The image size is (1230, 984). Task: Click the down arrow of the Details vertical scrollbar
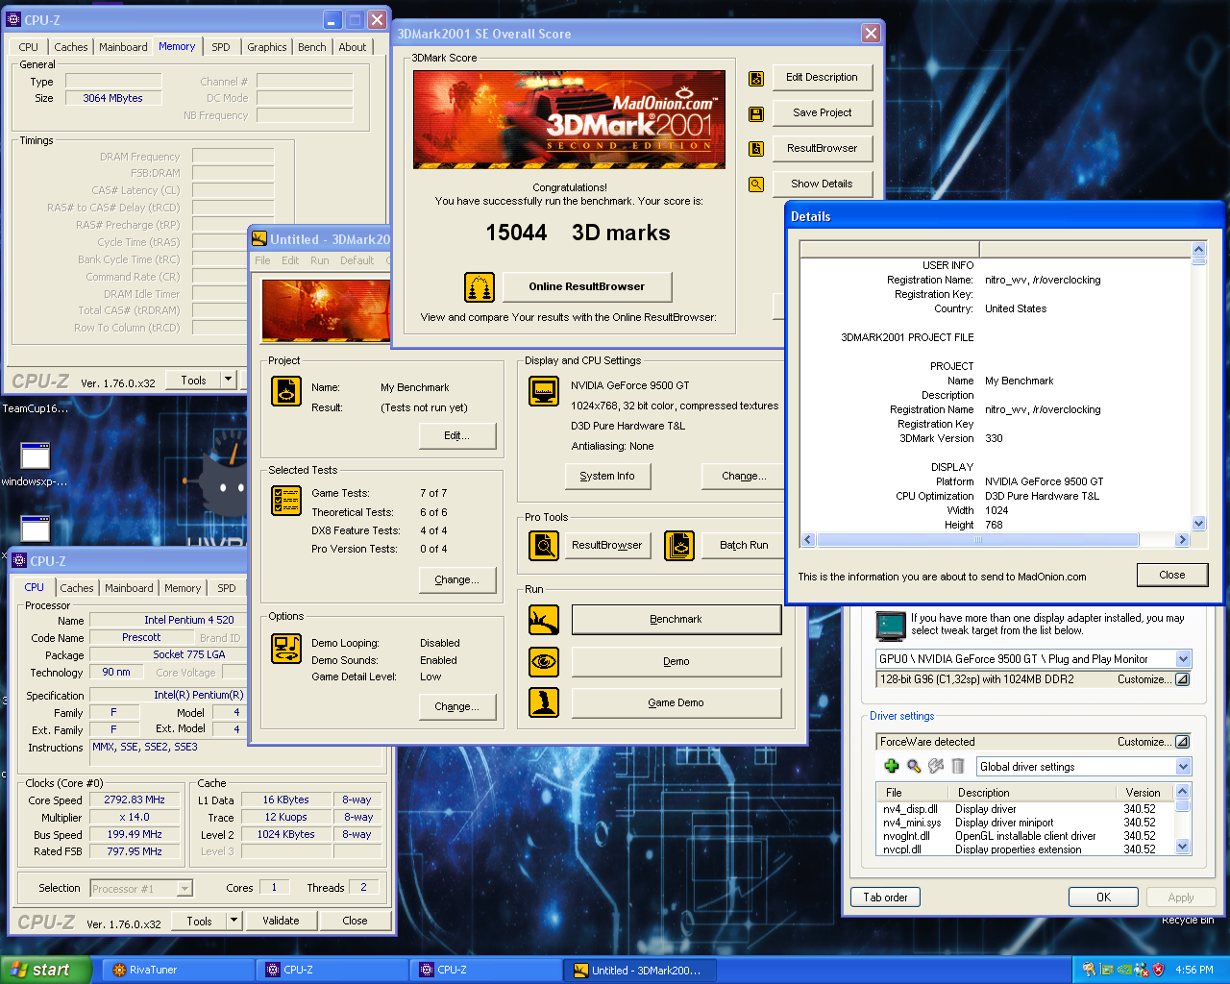[1198, 524]
